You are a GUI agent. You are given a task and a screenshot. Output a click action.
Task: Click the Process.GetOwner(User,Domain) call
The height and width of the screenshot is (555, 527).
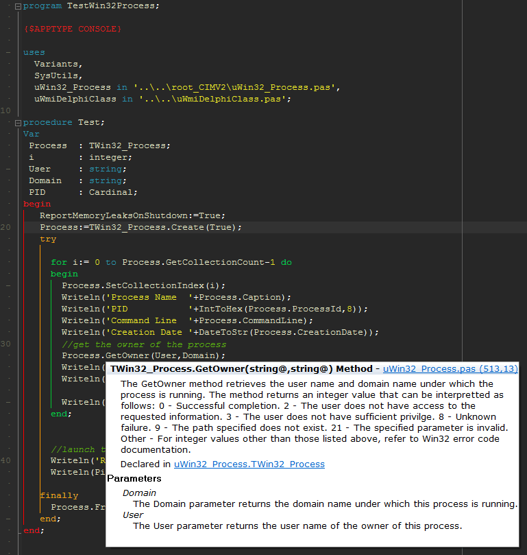point(143,355)
